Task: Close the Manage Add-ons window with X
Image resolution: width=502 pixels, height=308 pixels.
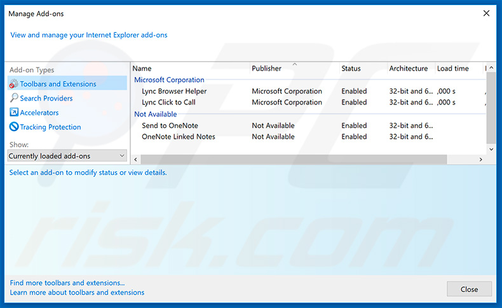Action: pos(486,13)
